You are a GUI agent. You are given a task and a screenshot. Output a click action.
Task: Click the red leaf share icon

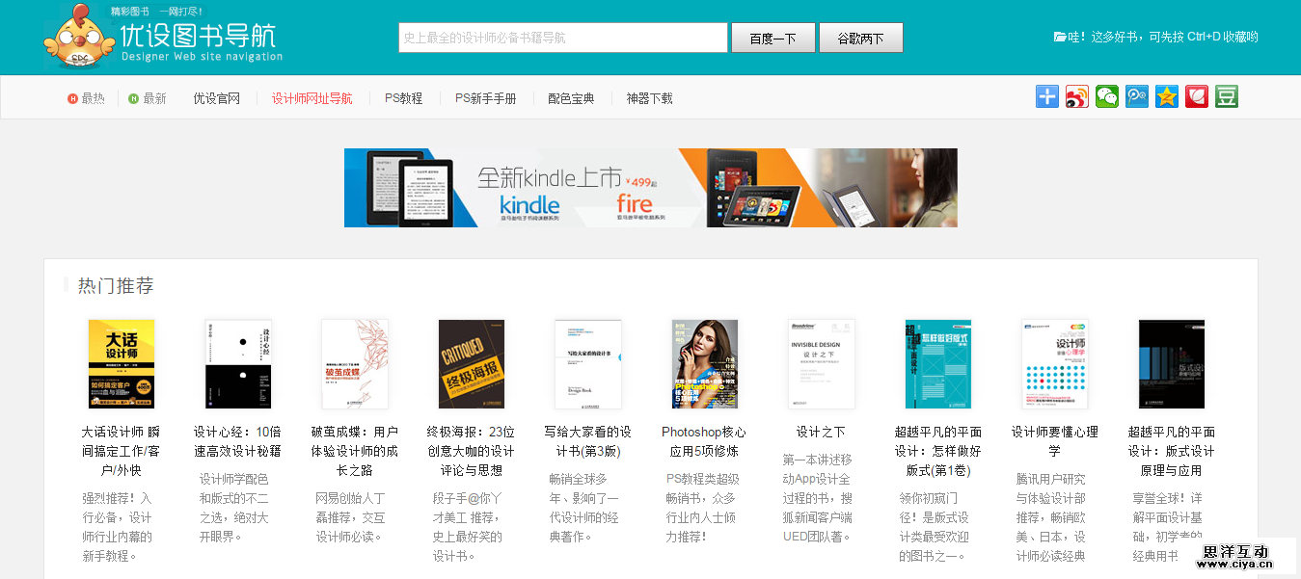1197,96
